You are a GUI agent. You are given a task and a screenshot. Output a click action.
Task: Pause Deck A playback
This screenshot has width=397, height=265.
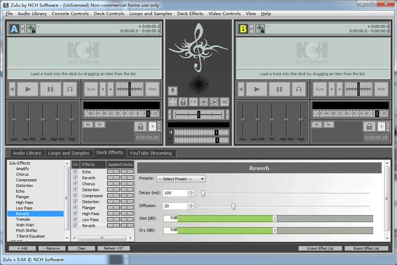51,89
